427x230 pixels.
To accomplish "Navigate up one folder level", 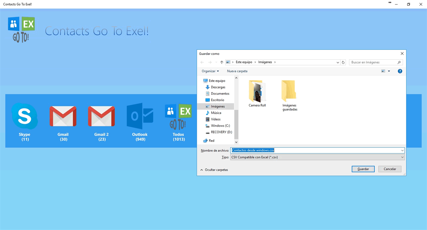I will pos(222,62).
